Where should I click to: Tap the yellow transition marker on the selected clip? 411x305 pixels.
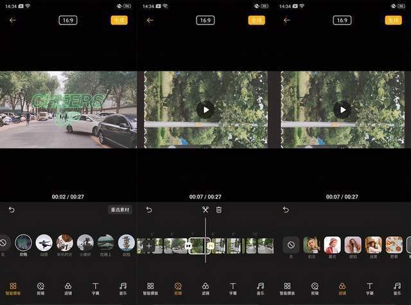click(211, 246)
